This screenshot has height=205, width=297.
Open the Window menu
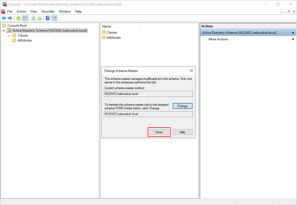[64, 11]
